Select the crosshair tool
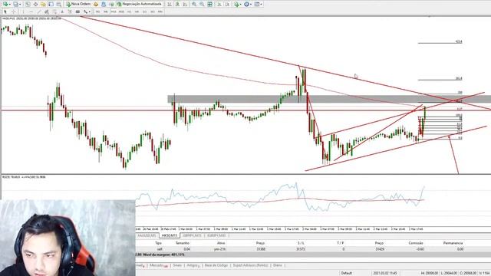The width and height of the screenshot is (491, 276). pos(14,11)
